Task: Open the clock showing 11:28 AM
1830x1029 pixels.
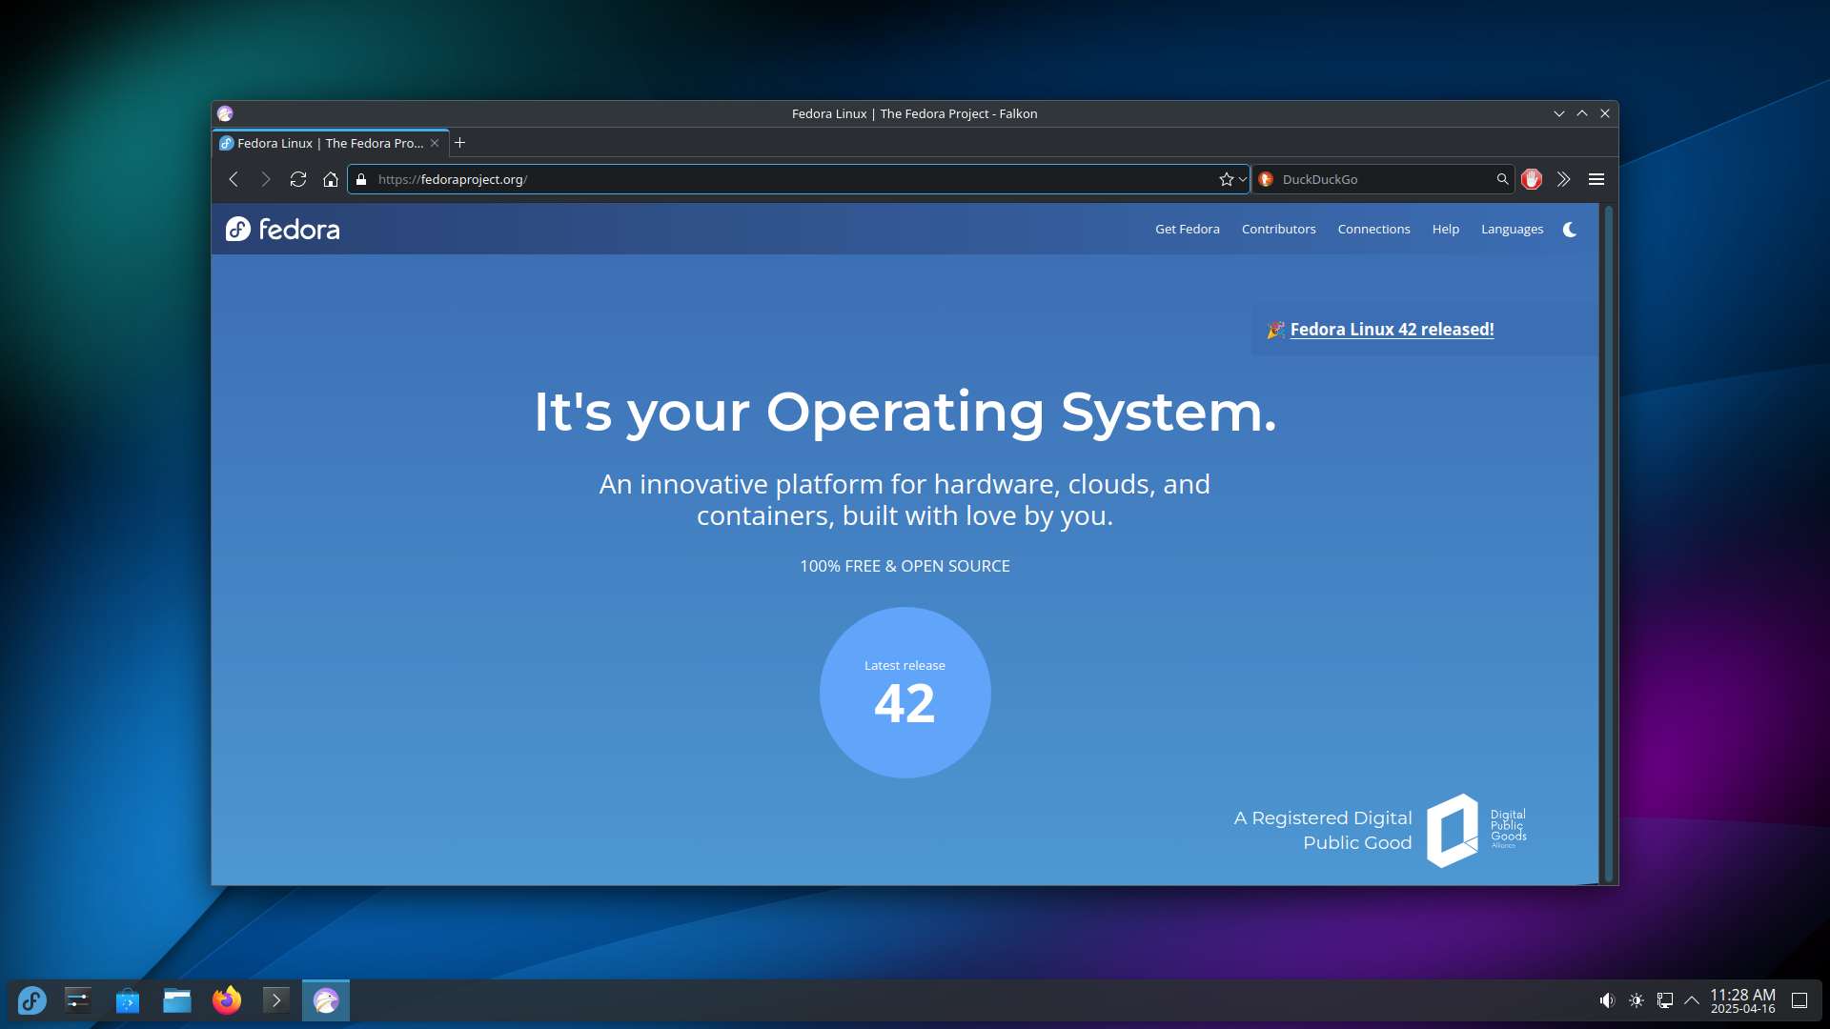Action: click(1743, 1000)
